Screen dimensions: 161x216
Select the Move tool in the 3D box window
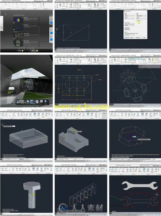point(18,115)
